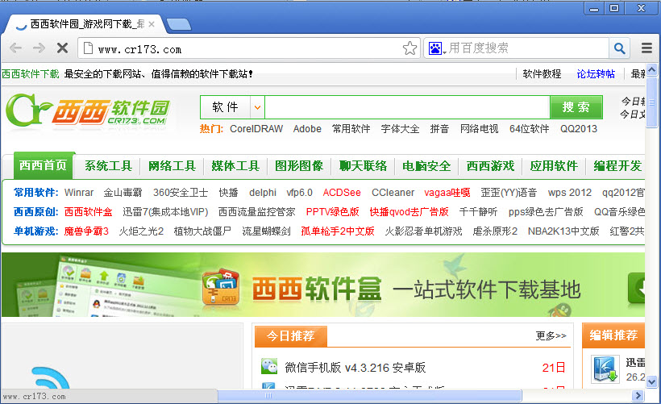
Task: Click the 迅雷 software icon in 编辑推荐
Action: [605, 369]
